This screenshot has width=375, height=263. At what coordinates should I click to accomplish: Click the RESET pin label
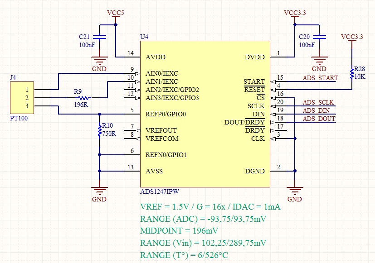(254, 90)
